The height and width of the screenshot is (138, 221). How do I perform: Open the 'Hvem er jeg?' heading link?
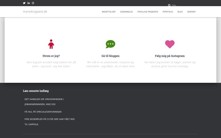pos(51,56)
